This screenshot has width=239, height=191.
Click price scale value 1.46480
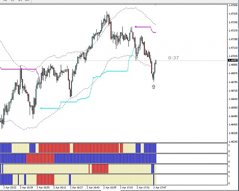pyautogui.click(x=233, y=116)
